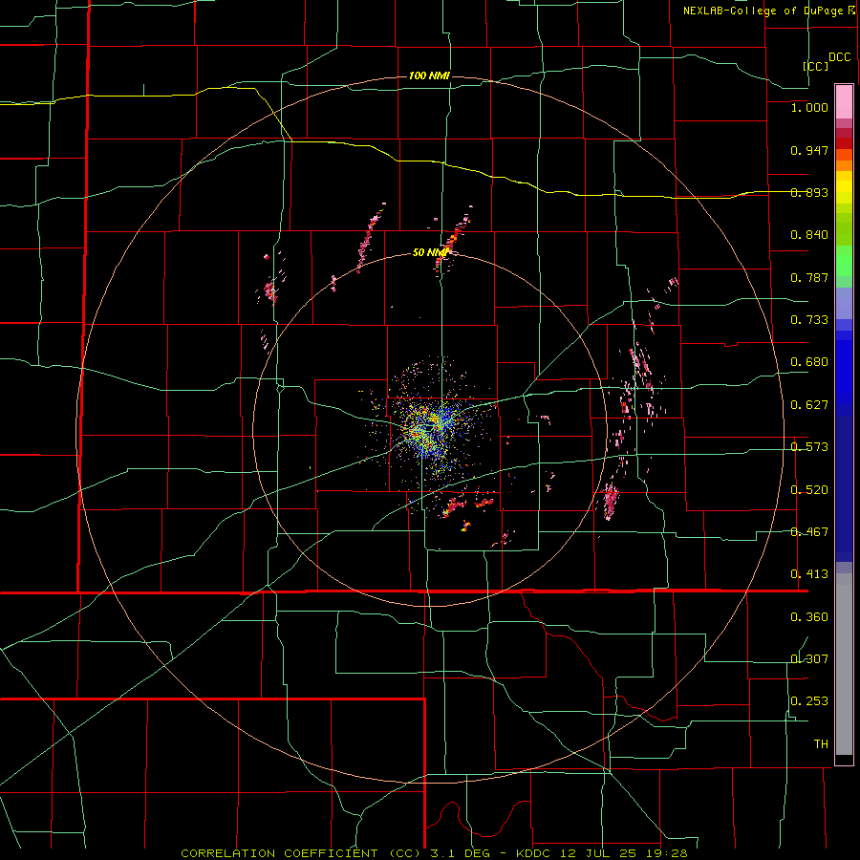This screenshot has width=860, height=860.
Task: Select the 0.680 scale value
Action: (x=809, y=362)
